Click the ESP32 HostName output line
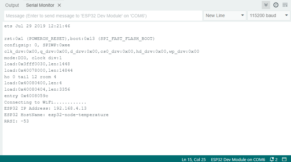Viewport: 291px width, 162px height. click(x=56, y=115)
